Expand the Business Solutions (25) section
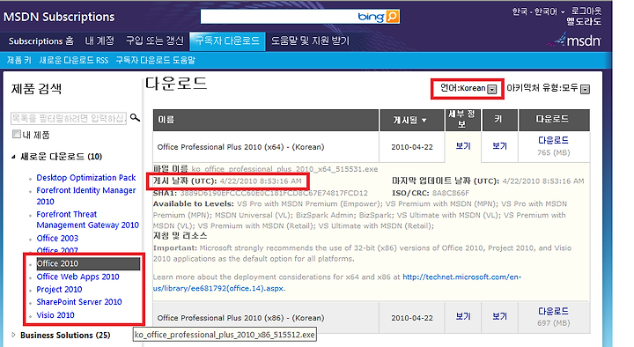The image size is (634, 347). pyautogui.click(x=13, y=335)
